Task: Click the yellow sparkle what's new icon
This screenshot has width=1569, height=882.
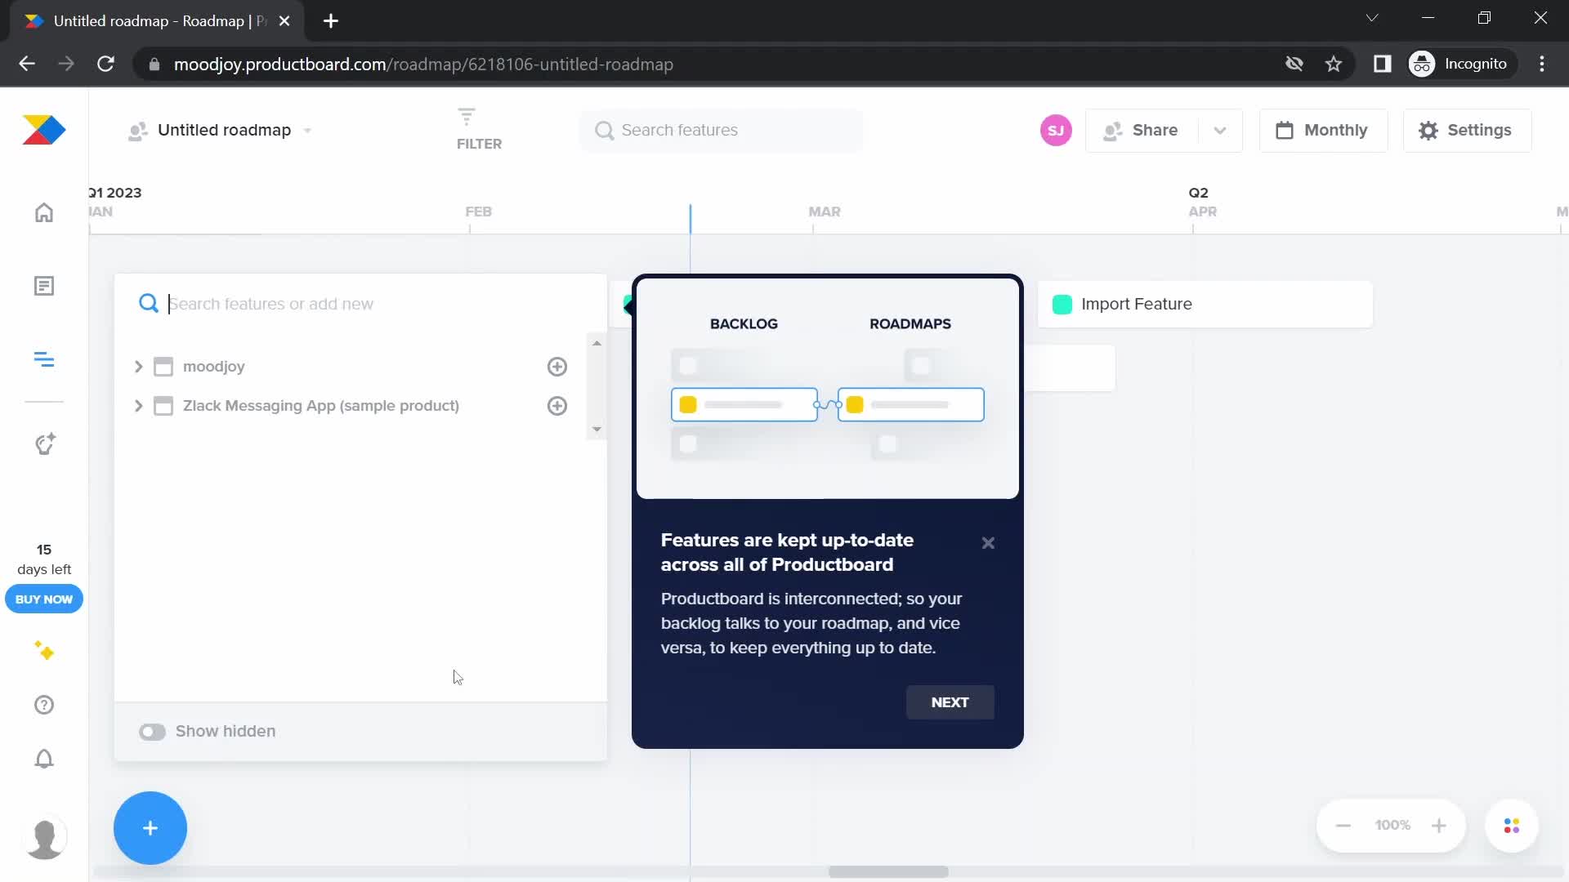Action: click(44, 651)
